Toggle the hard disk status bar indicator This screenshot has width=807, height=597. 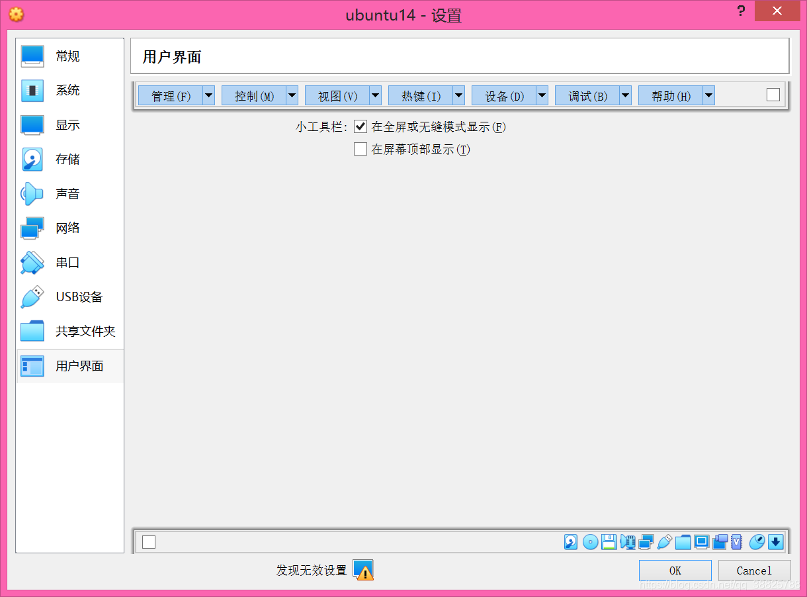pos(571,542)
